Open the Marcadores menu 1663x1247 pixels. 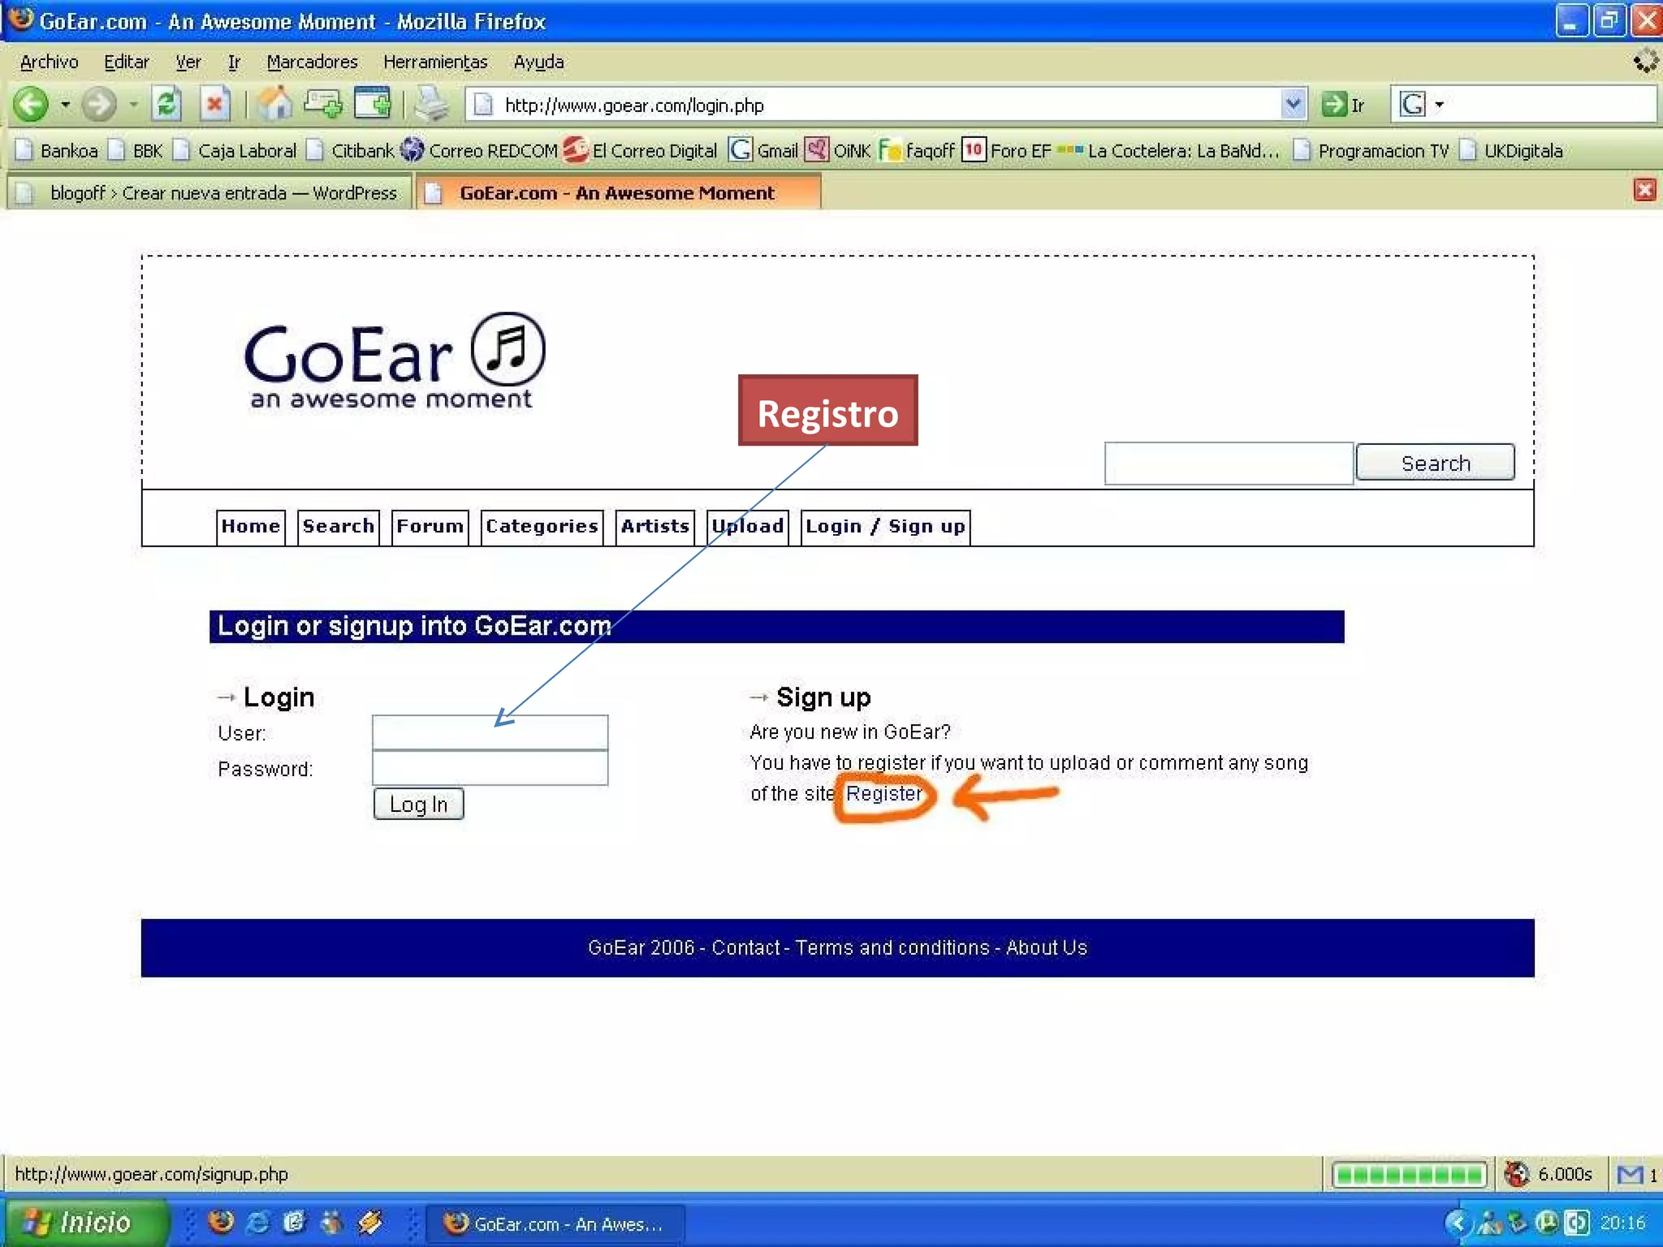[312, 62]
